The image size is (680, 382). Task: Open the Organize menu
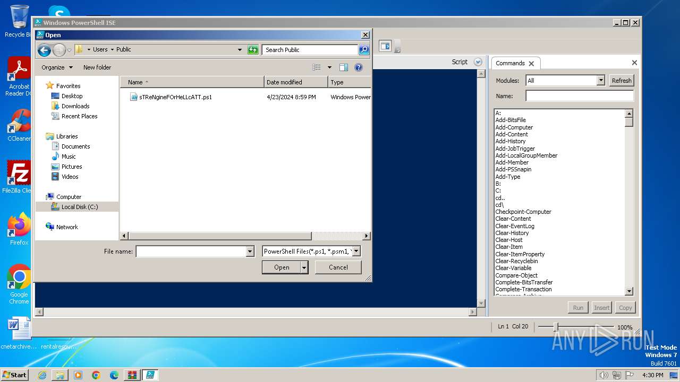tap(57, 67)
